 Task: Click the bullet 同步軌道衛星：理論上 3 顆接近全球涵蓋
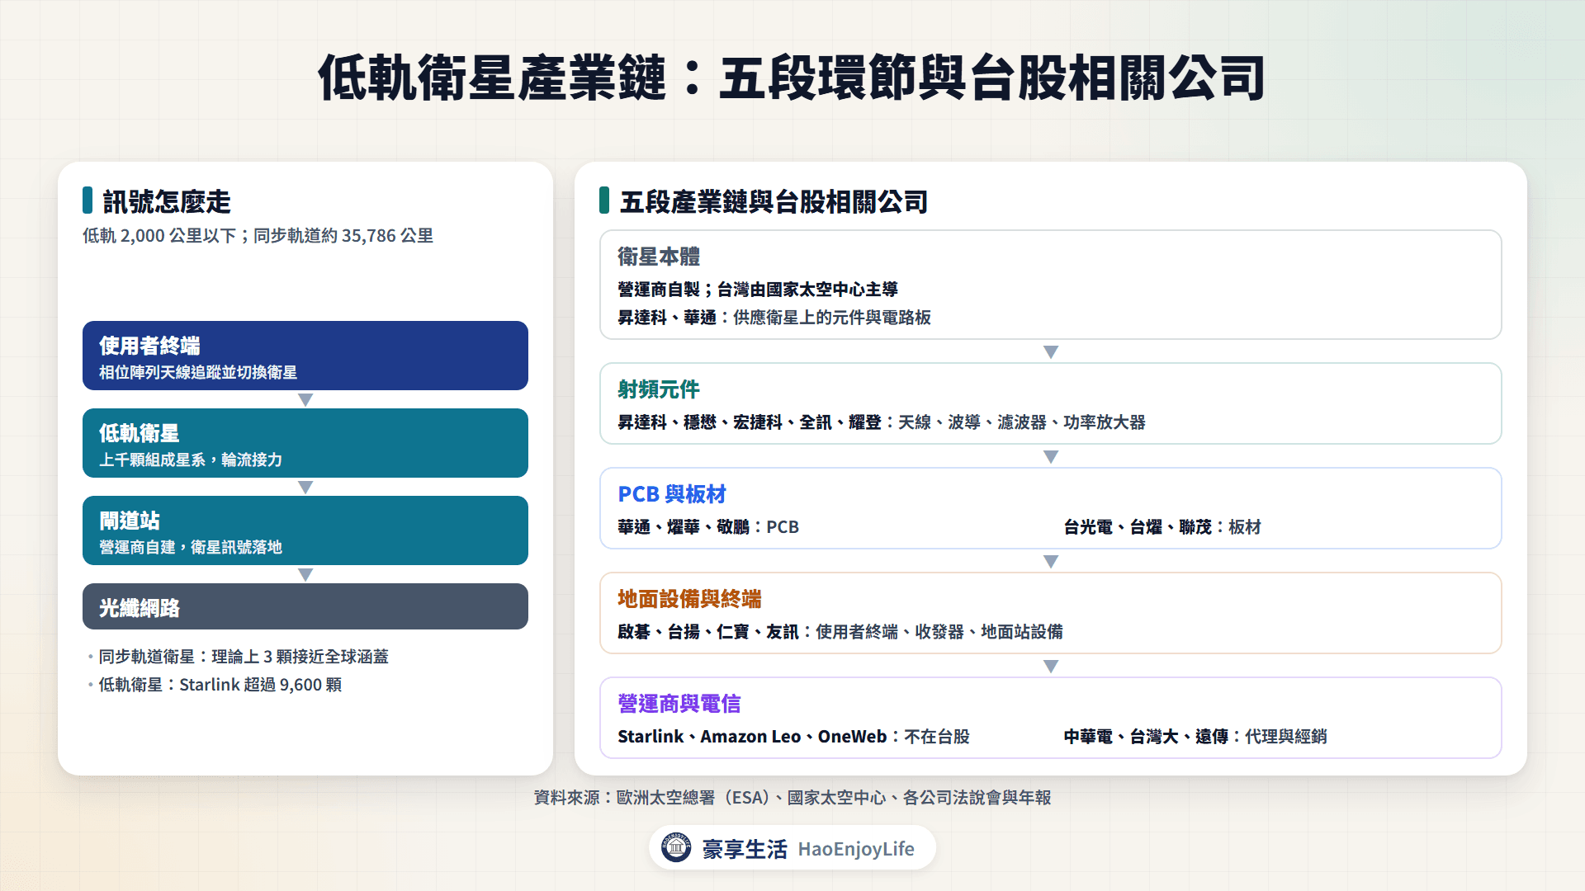pos(244,657)
